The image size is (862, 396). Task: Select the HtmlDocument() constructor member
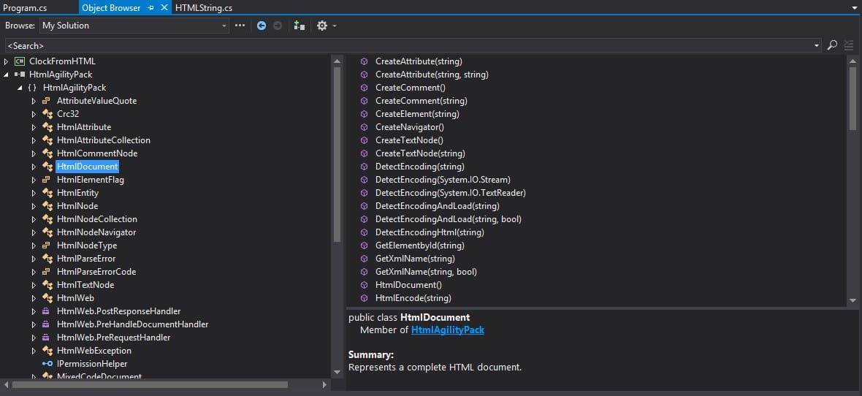click(x=408, y=284)
